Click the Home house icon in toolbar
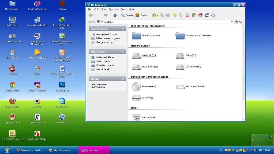 pos(200,15)
